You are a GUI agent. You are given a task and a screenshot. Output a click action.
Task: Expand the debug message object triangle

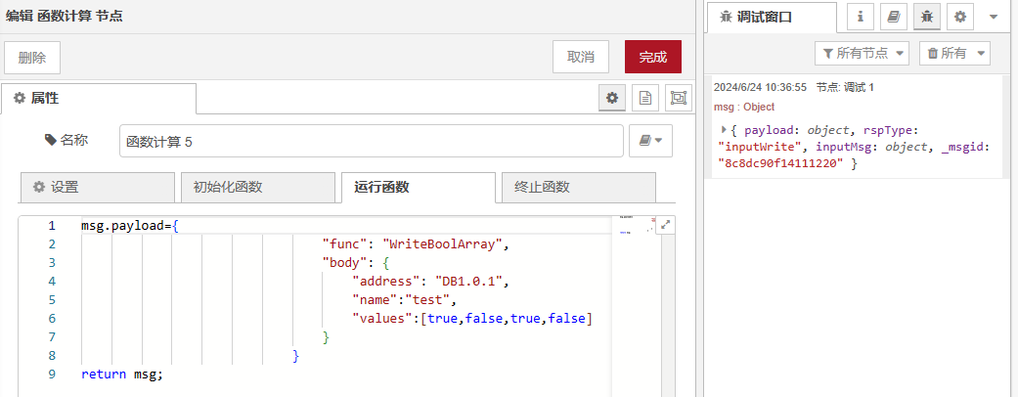(x=724, y=129)
